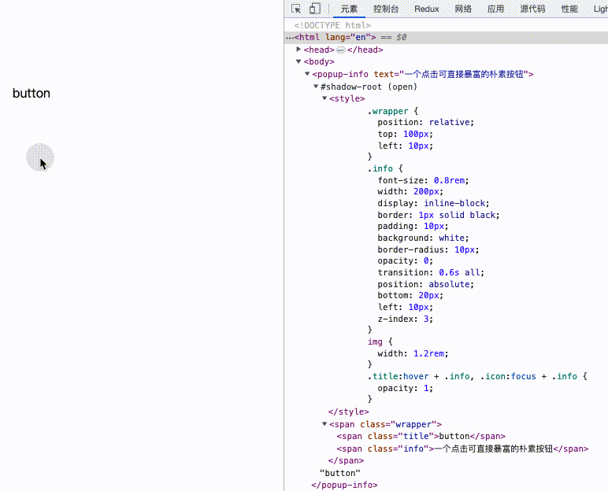Viewport: 608px width, 491px height.
Task: Click the 'transition: 0.6s all;' line
Action: (x=431, y=272)
